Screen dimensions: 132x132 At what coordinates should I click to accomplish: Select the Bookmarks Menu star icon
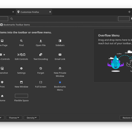(x=60, y=82)
